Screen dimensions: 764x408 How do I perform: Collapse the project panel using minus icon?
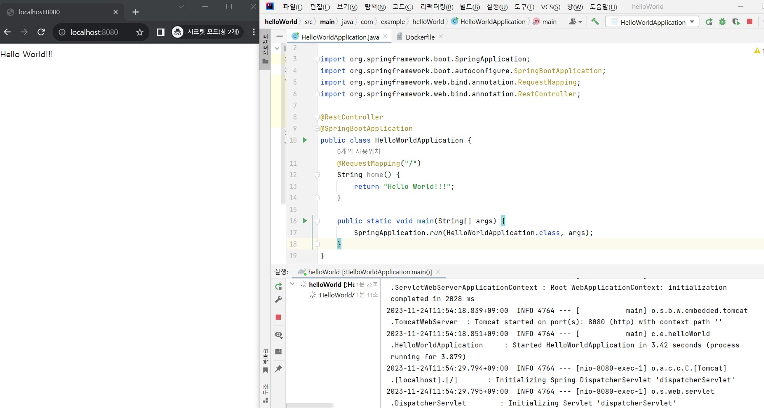(280, 36)
